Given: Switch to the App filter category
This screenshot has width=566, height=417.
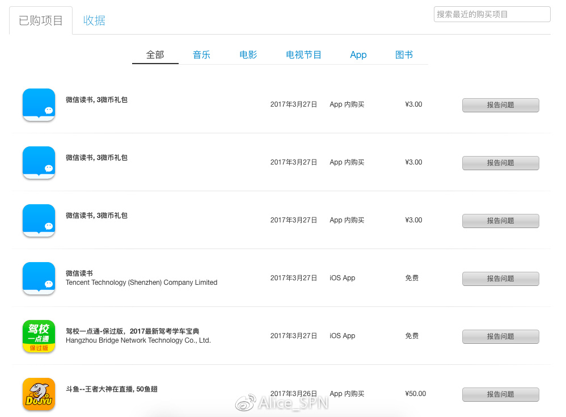Looking at the screenshot, I should pyautogui.click(x=358, y=54).
